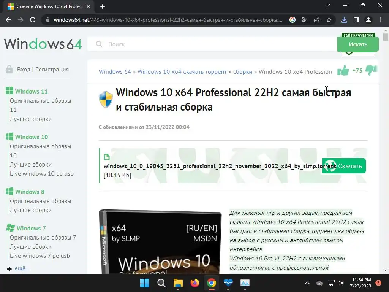Select the Скачать Windows 10 x64 tab

pyautogui.click(x=49, y=6)
